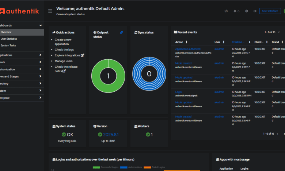This screenshot has width=285, height=171.
Task: Expand the System sidebar section
Action: click(x=22, y=91)
